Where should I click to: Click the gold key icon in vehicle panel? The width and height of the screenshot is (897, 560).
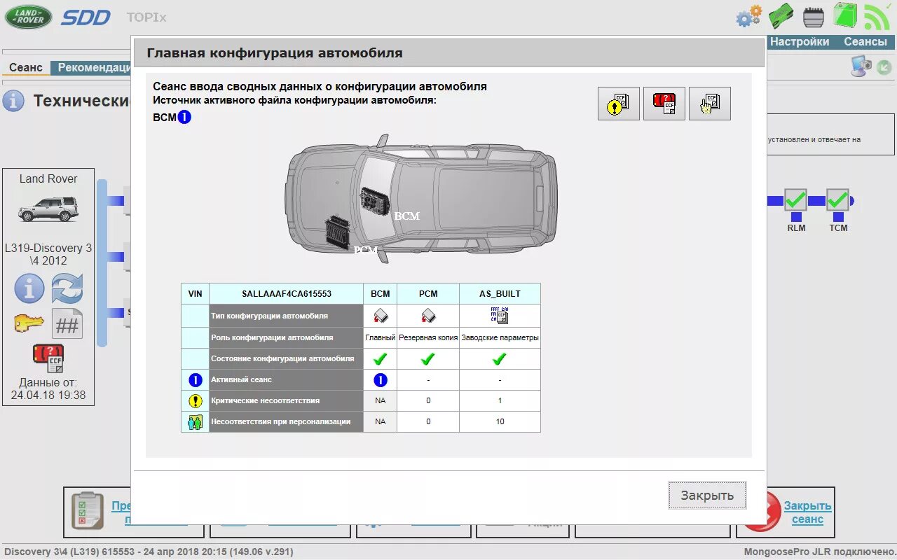pyautogui.click(x=29, y=323)
